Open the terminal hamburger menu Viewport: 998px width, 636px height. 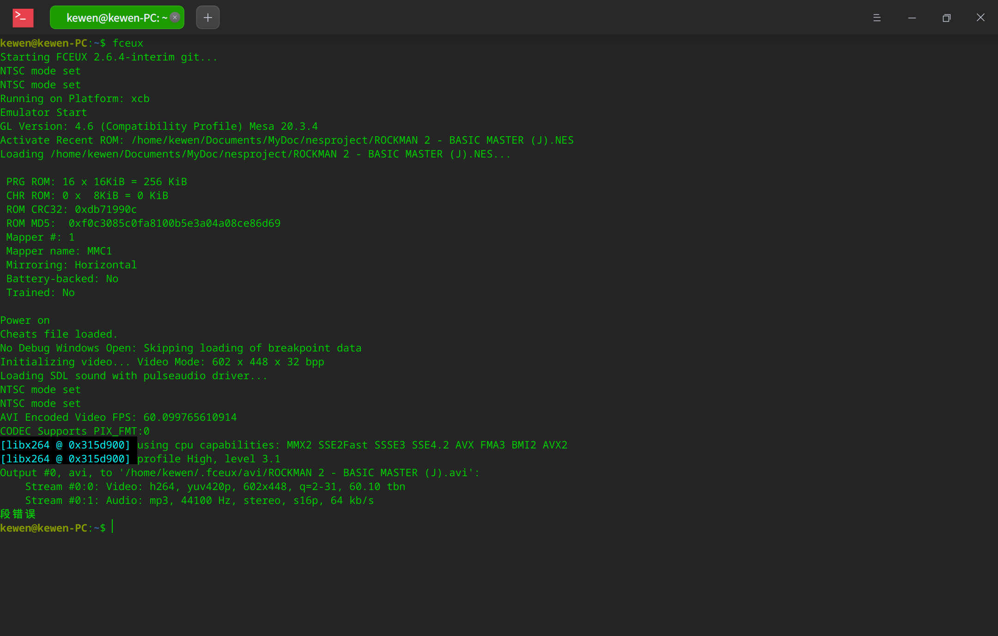877,18
